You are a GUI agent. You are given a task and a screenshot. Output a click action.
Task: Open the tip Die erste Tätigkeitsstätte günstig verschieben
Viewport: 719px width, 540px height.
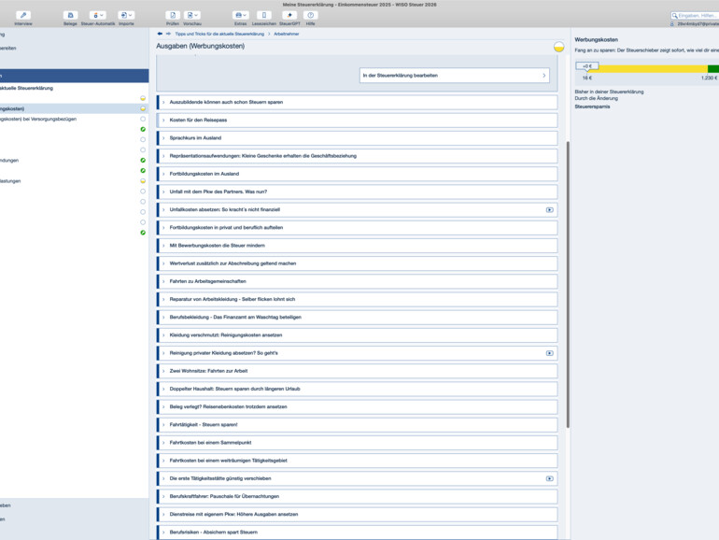coord(358,478)
